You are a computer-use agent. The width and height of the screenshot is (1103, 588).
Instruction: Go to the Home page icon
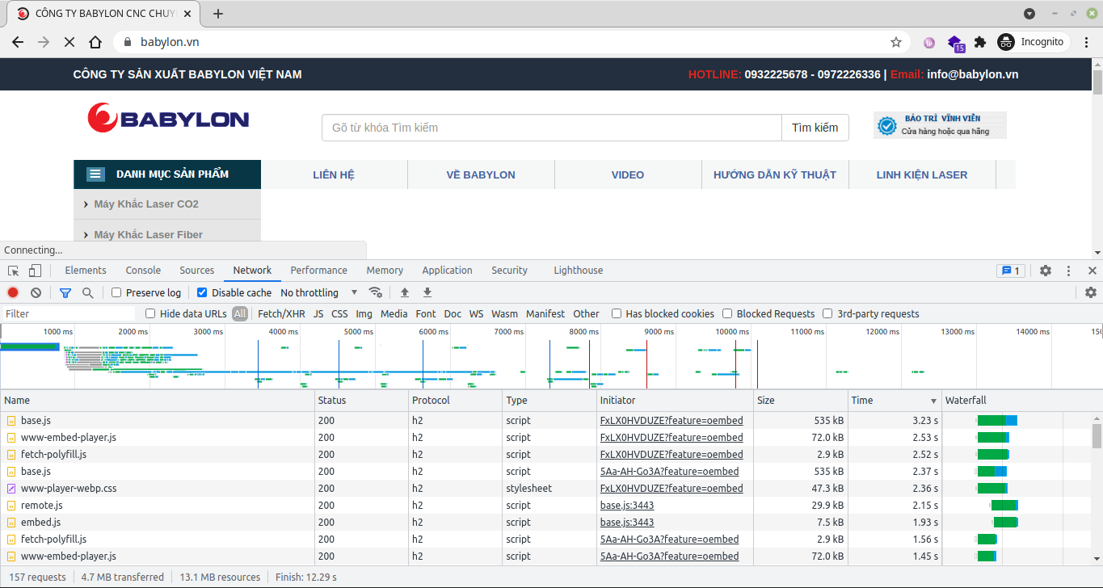[x=95, y=42]
